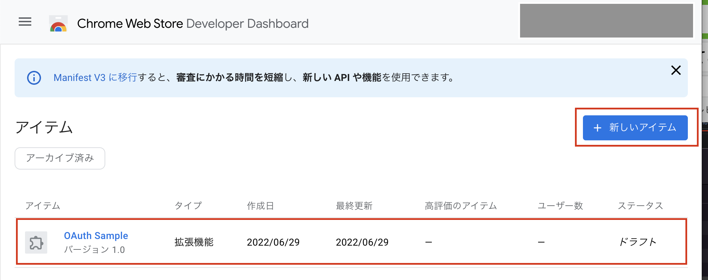Click the Chrome Web Store logo icon

point(58,24)
